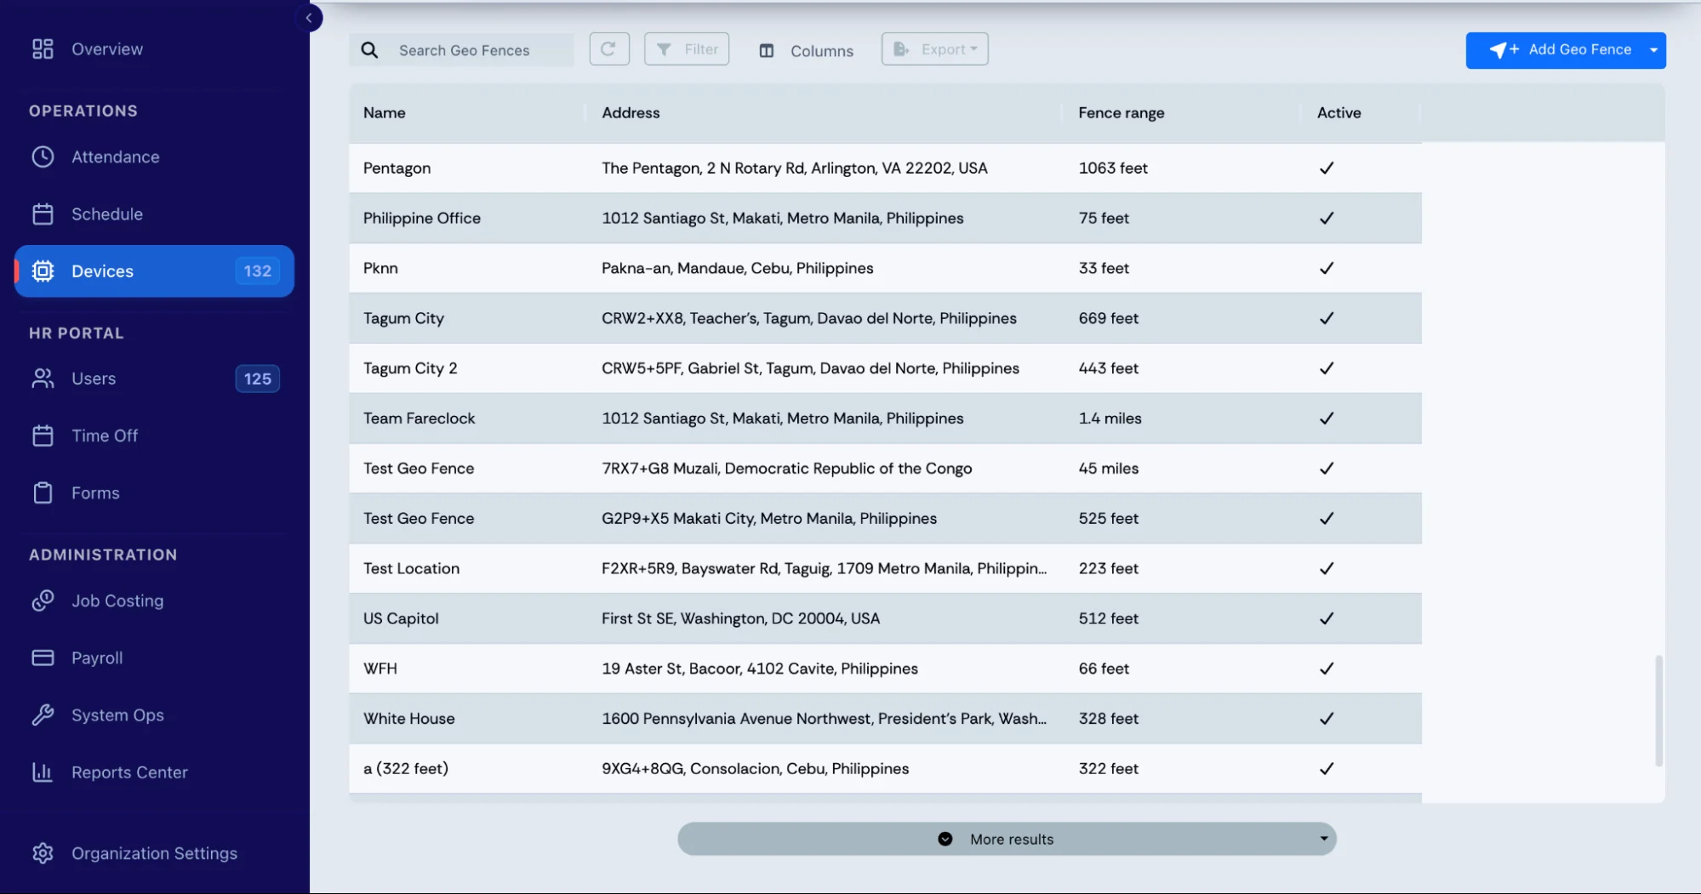Click the Attendance clock icon
Screen dimensions: 1701x894
pos(43,157)
